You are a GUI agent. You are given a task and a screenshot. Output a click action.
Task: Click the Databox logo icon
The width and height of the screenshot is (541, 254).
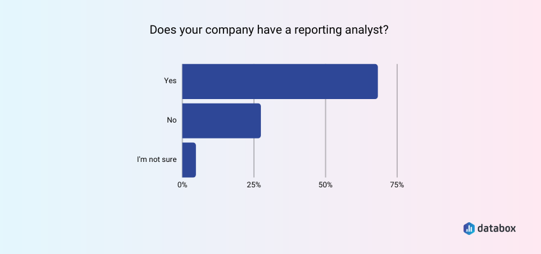[468, 228]
